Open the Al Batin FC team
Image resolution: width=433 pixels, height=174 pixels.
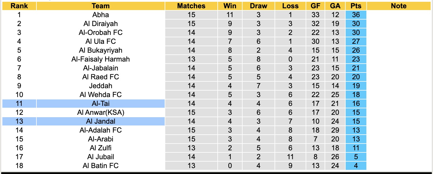(x=100, y=166)
